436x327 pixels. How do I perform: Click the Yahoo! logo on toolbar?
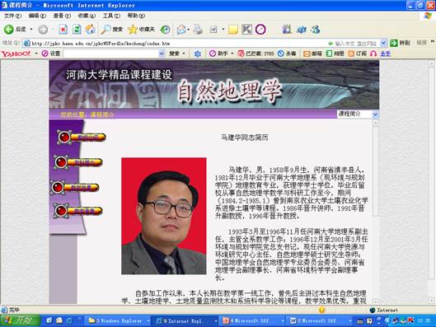pos(16,54)
